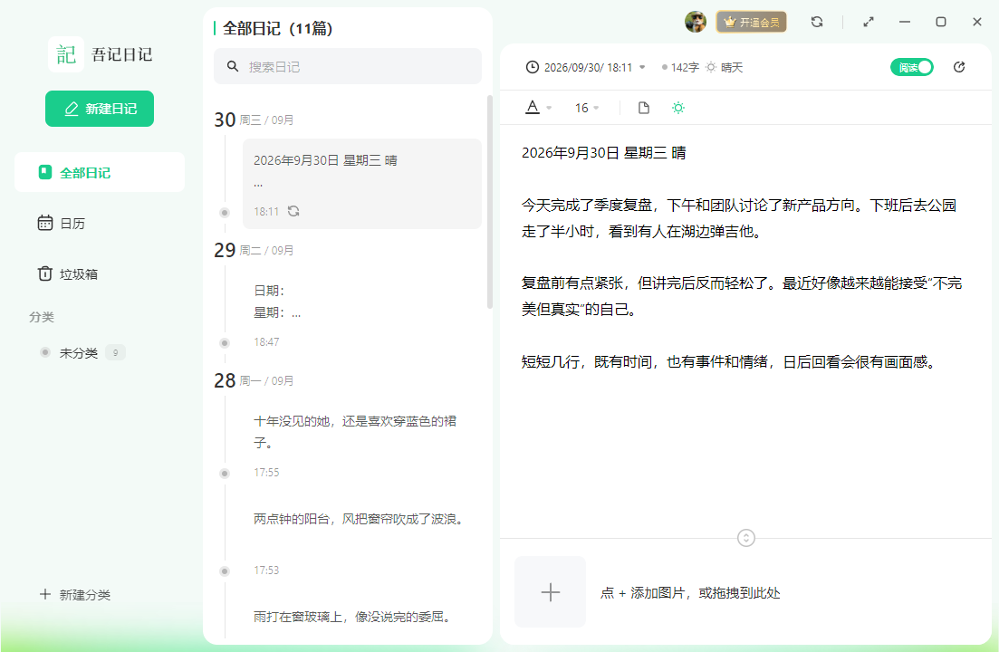The width and height of the screenshot is (999, 652).
Task: Click timestamp 18:47 in diary list
Action: click(x=266, y=342)
